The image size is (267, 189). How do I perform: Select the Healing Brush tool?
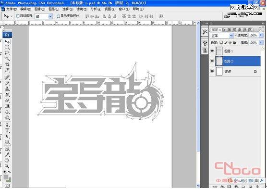7,77
